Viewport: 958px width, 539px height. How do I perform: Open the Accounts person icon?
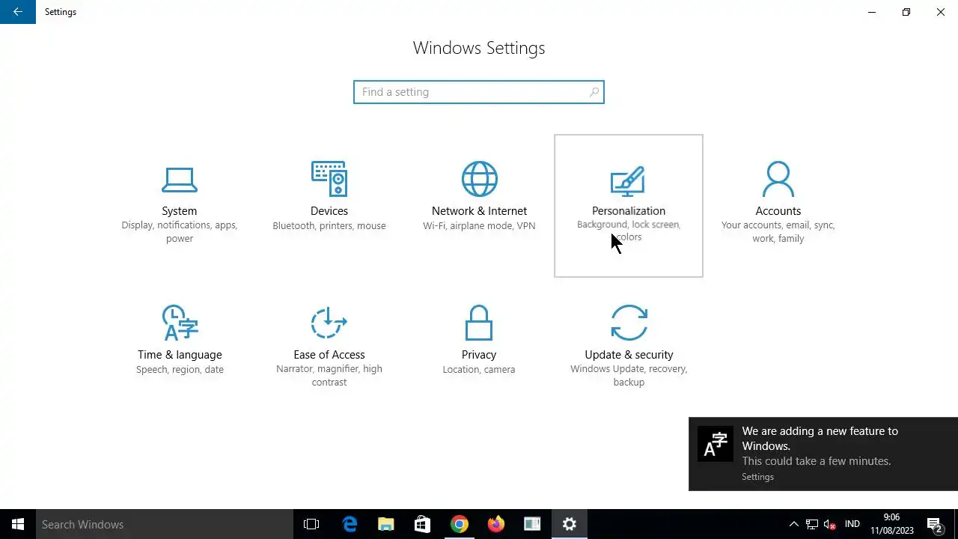[x=778, y=180]
